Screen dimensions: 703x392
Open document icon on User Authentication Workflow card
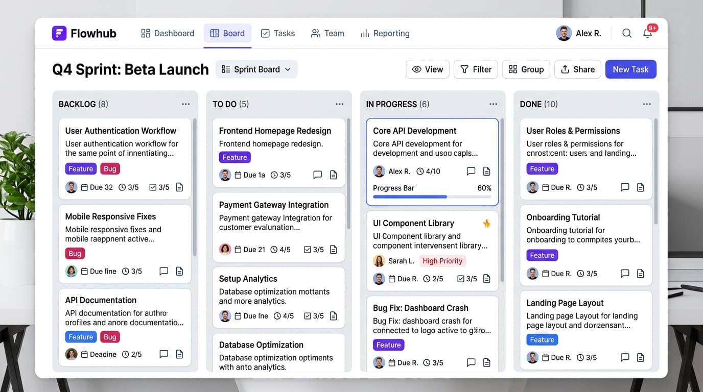[179, 187]
